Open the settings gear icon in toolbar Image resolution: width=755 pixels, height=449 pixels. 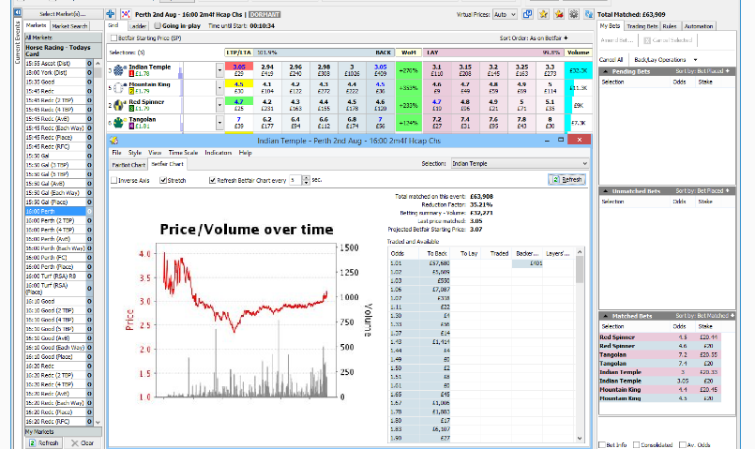click(573, 14)
